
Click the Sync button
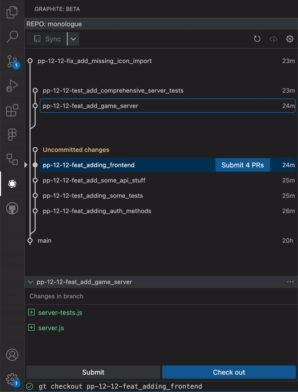(x=47, y=39)
